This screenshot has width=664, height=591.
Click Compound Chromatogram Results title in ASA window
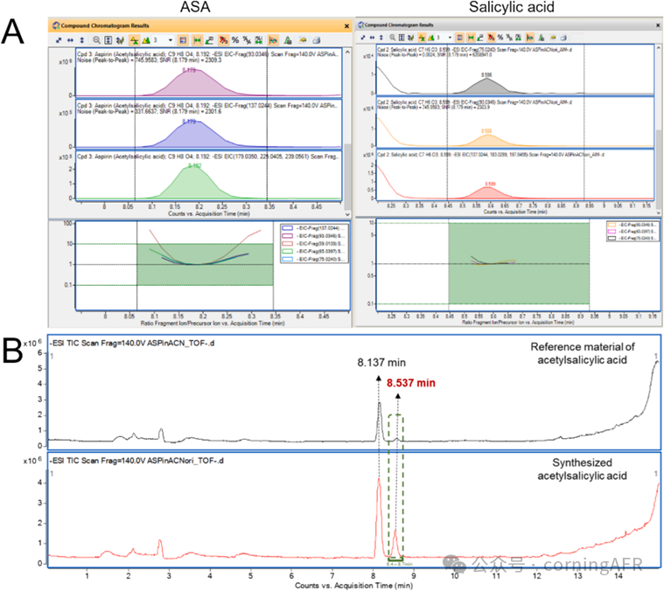(x=105, y=26)
